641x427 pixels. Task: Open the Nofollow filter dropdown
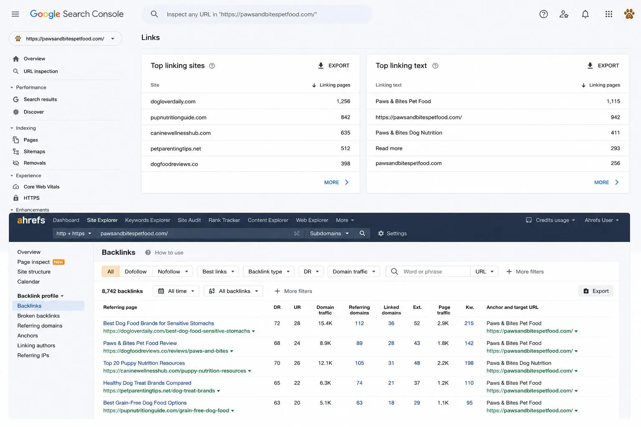coord(173,271)
